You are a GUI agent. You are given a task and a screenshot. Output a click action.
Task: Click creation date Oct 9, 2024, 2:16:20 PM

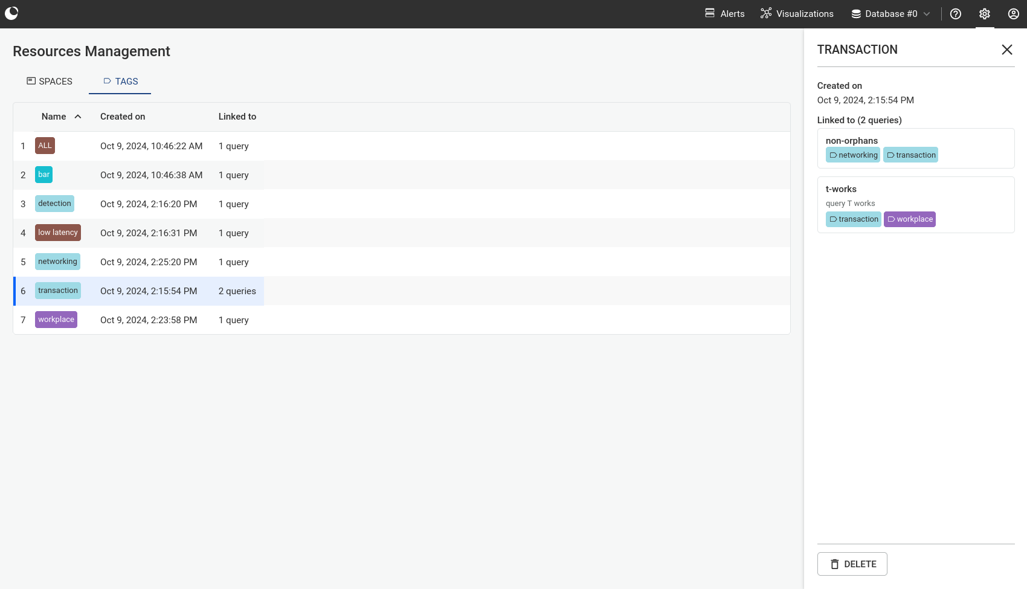[x=149, y=204]
